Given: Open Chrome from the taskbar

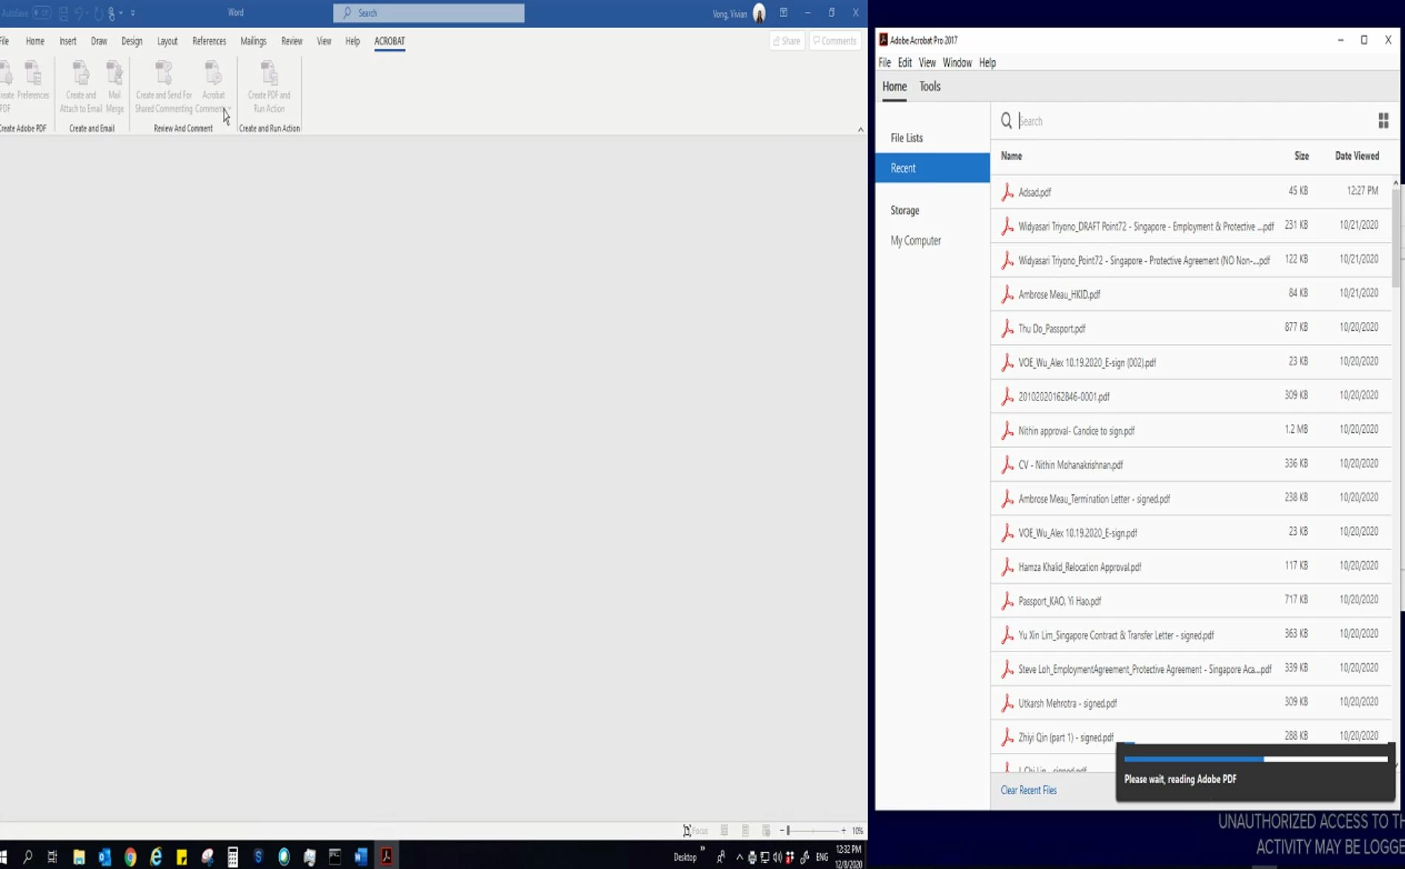Looking at the screenshot, I should point(130,857).
